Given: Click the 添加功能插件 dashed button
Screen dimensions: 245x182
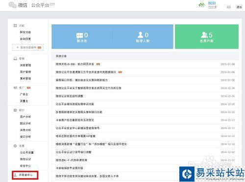Looking at the screenshot, I should pyautogui.click(x=28, y=47).
